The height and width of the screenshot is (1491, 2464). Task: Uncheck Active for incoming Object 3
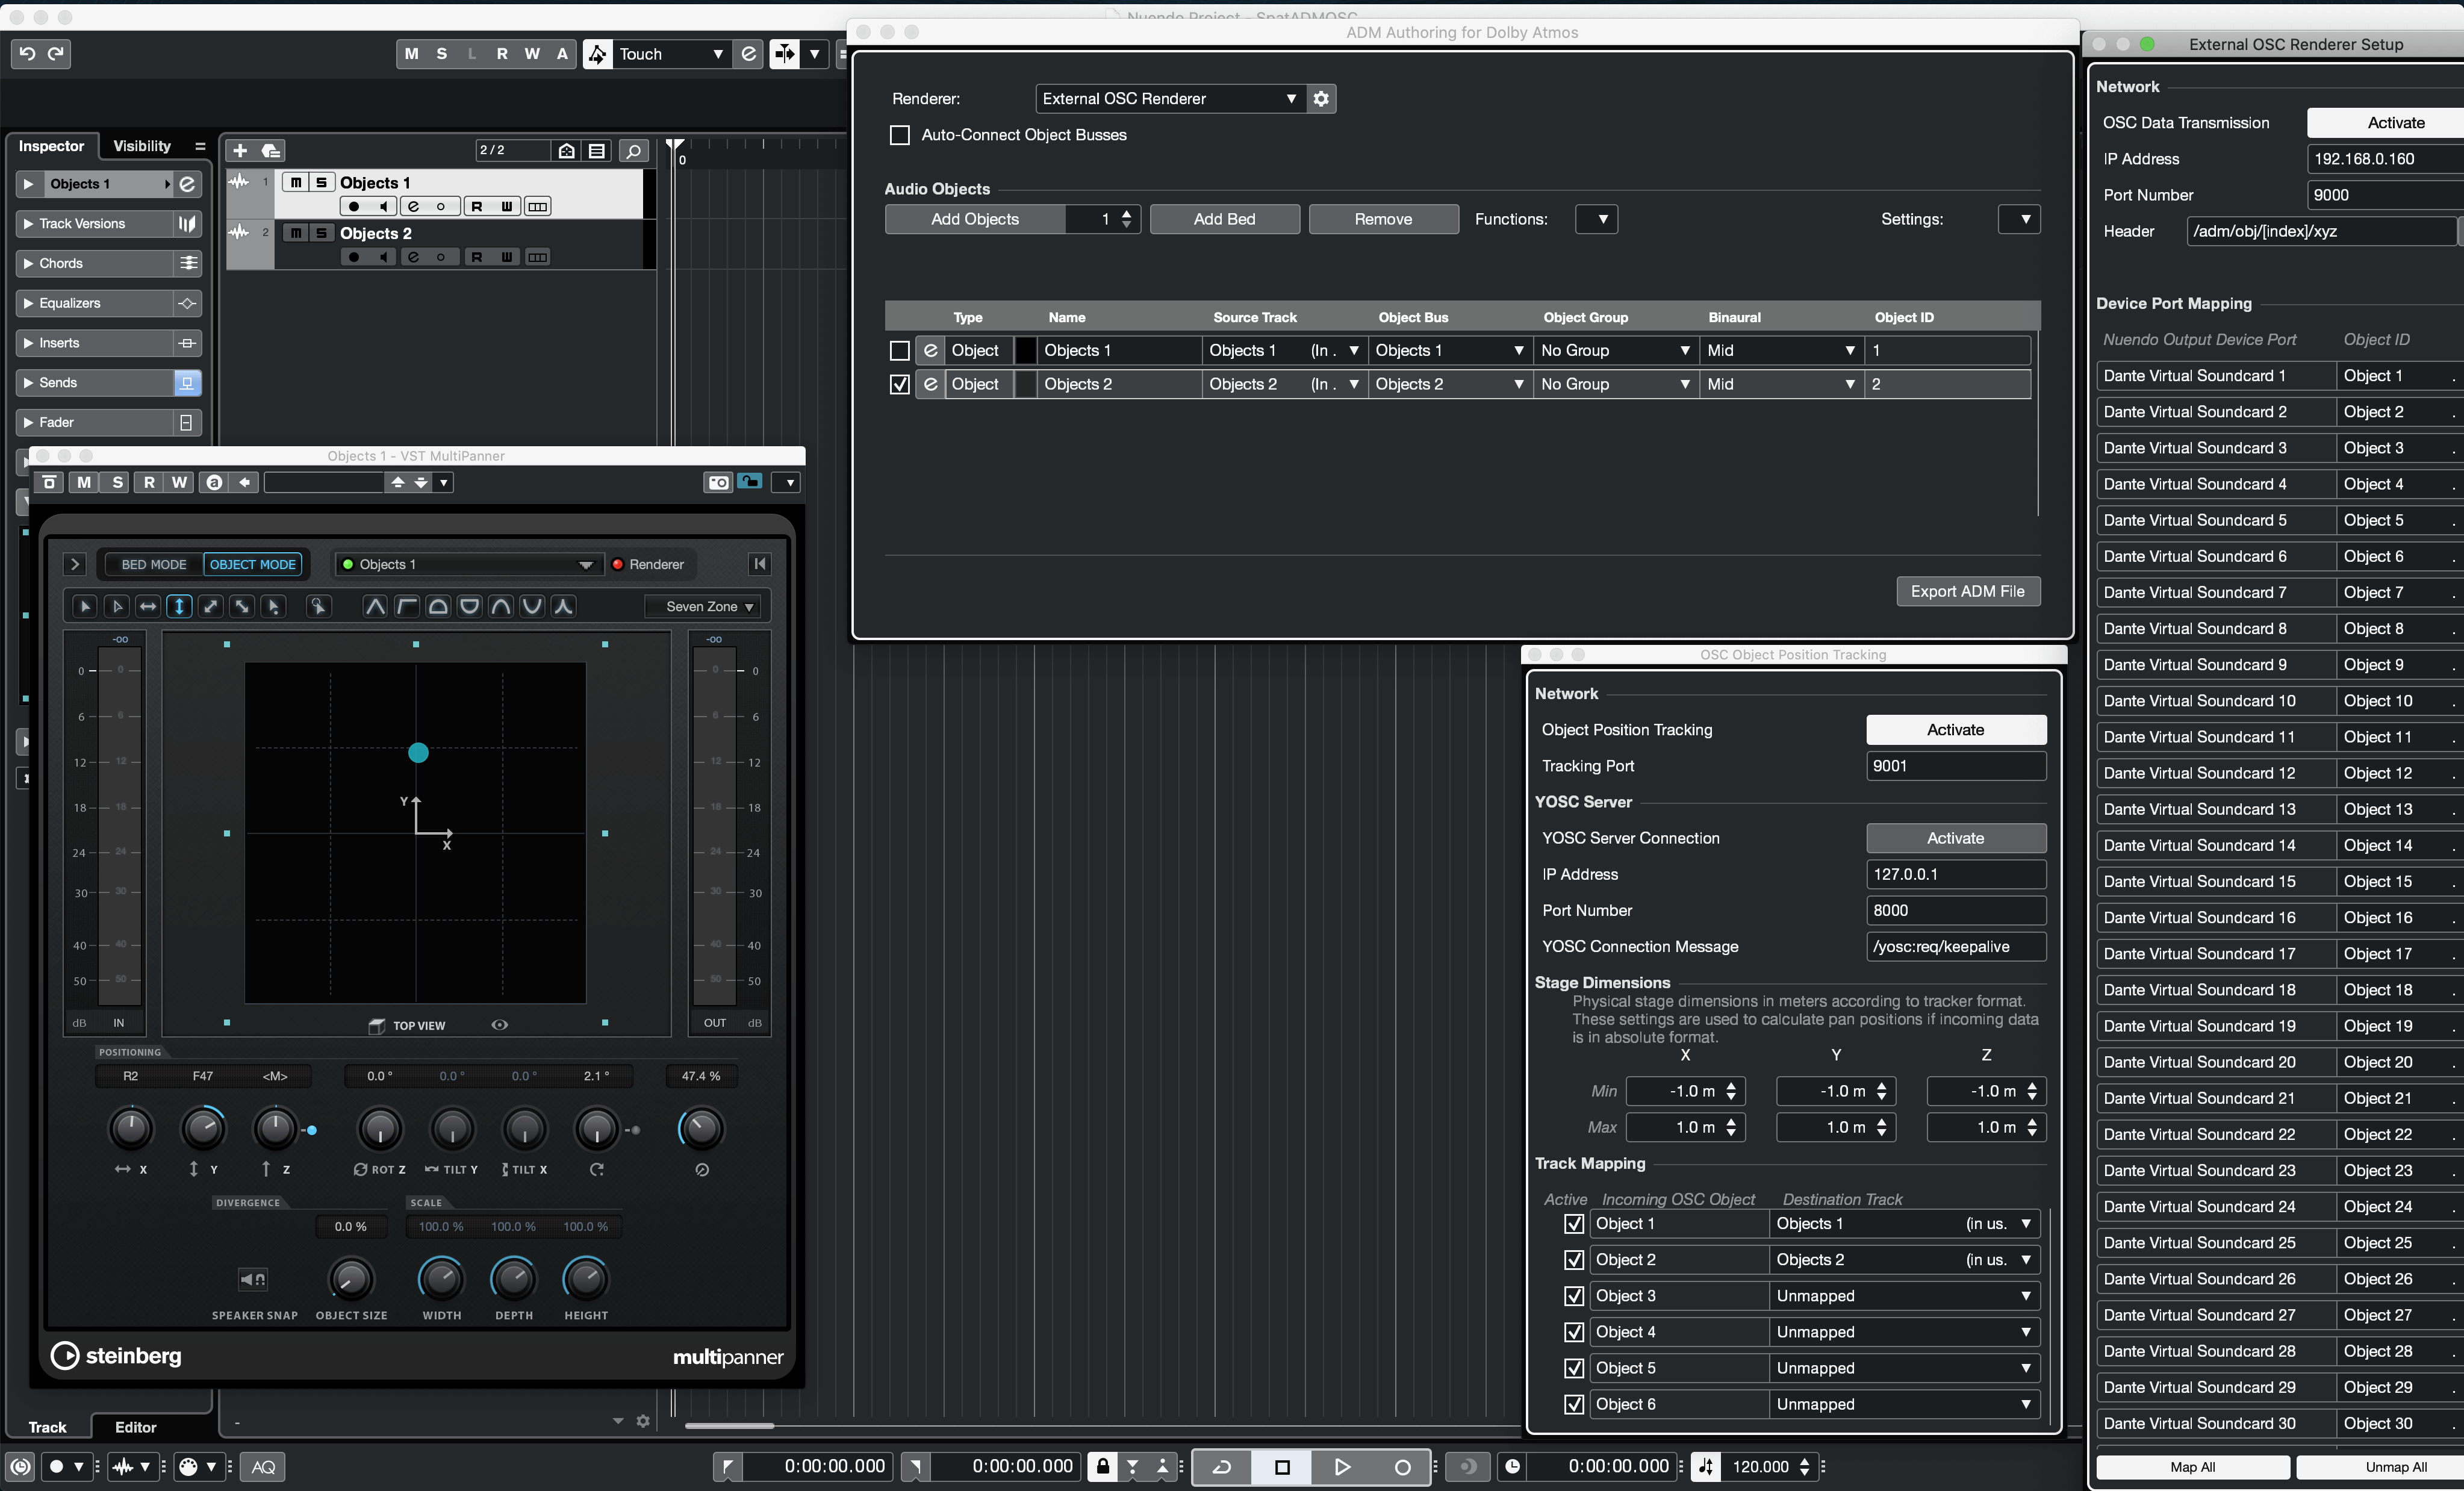tap(1574, 1296)
